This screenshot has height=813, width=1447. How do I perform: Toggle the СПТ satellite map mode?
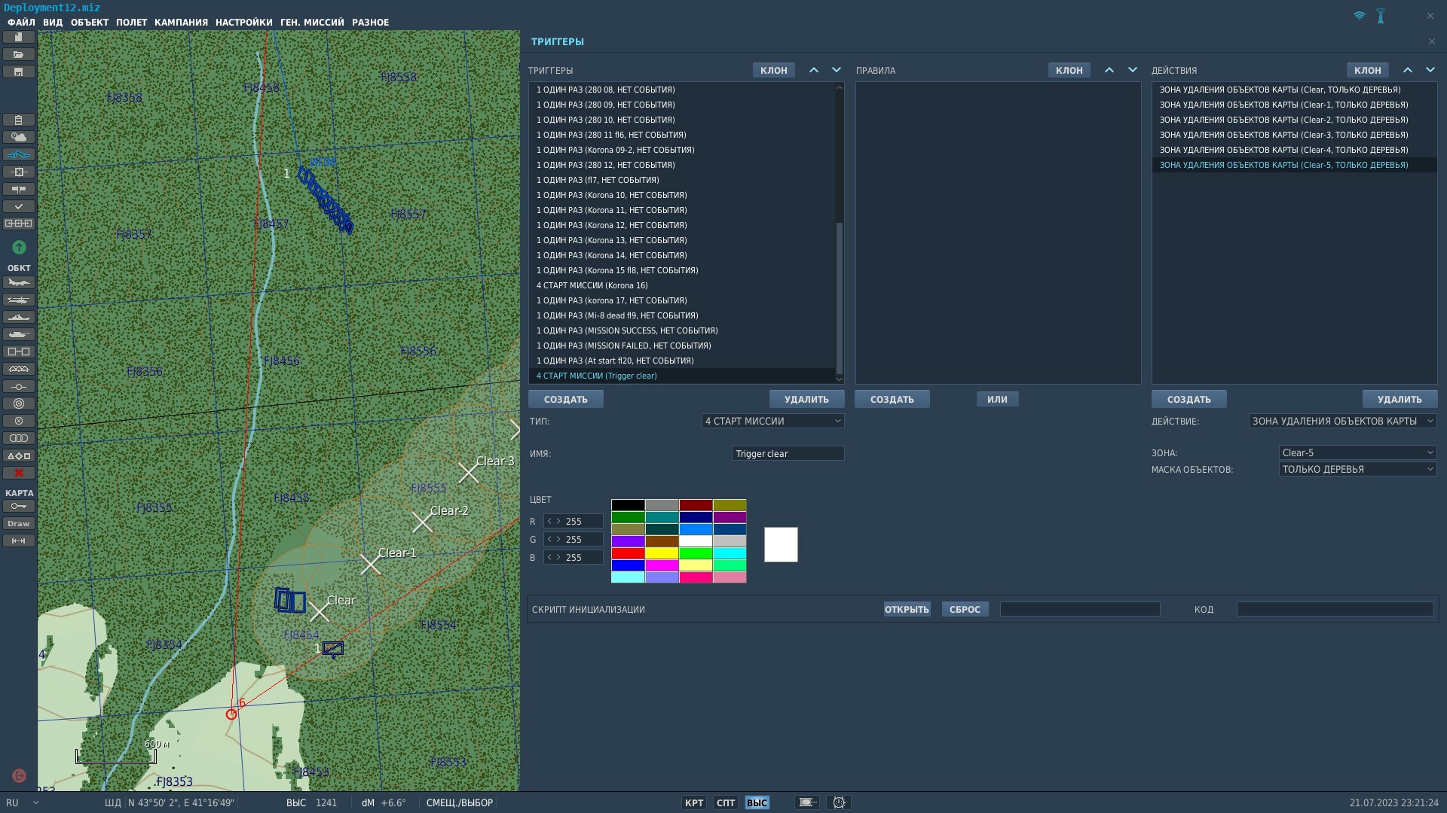(726, 802)
